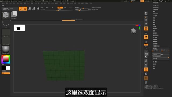Toggle the Zadd mode
Viewport: 172px width, 97px height.
[60, 8]
